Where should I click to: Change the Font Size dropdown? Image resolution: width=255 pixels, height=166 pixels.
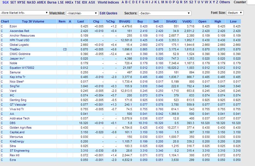[x=235, y=13]
